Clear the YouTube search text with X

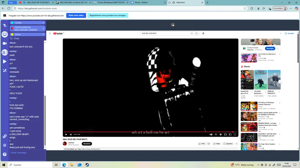(x=192, y=33)
